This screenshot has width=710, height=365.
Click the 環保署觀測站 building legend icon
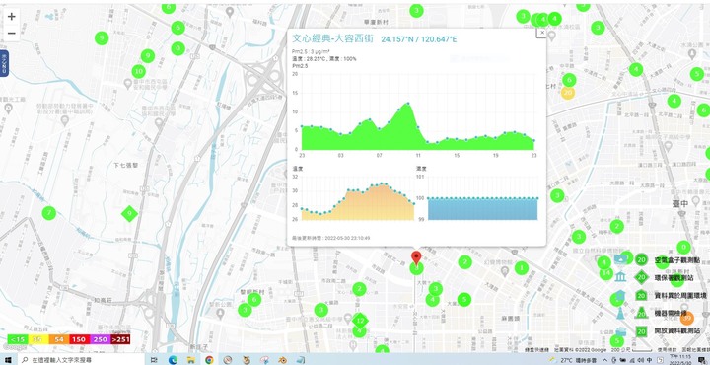click(621, 276)
